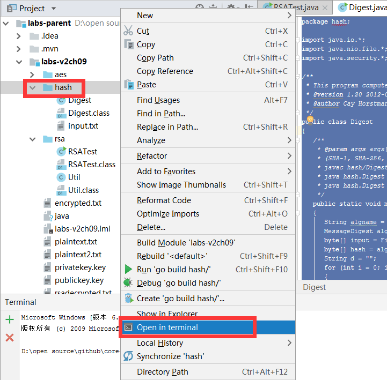
Task: Expand the aes folder
Action: click(x=32, y=74)
